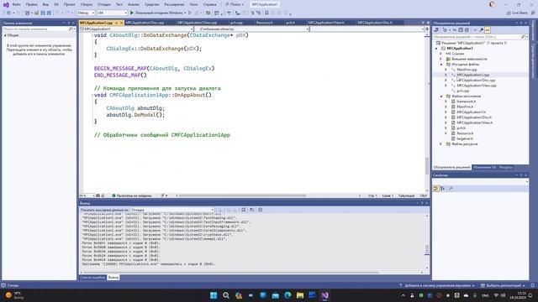
Task: Select framework.h in Solution Explorer
Action: click(x=466, y=102)
